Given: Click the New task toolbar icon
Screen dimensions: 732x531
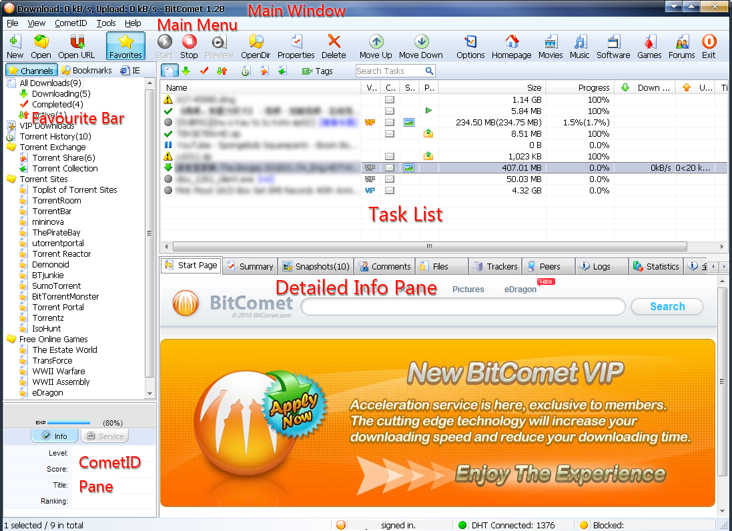Looking at the screenshot, I should 15,46.
